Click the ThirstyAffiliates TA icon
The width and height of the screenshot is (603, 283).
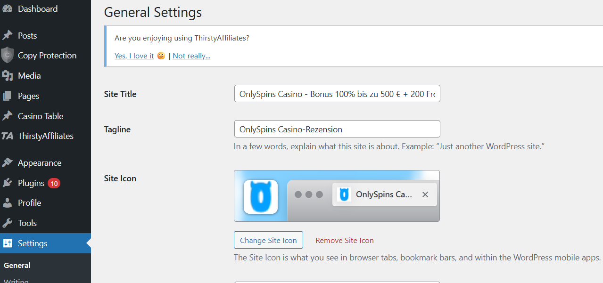click(7, 136)
